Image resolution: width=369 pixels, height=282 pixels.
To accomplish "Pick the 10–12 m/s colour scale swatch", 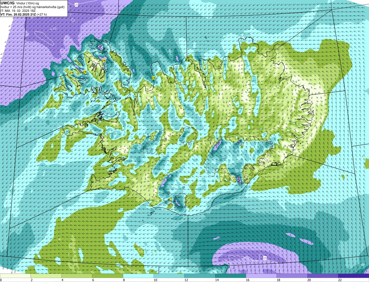I will (169, 276).
